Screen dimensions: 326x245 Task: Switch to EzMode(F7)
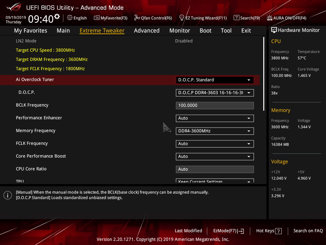coord(225,231)
